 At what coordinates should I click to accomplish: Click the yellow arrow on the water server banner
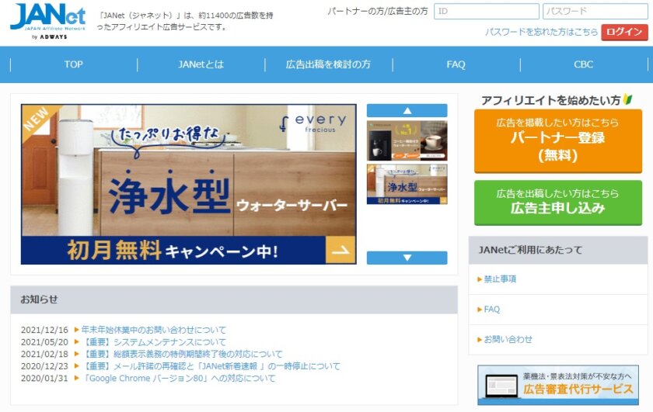pyautogui.click(x=340, y=250)
